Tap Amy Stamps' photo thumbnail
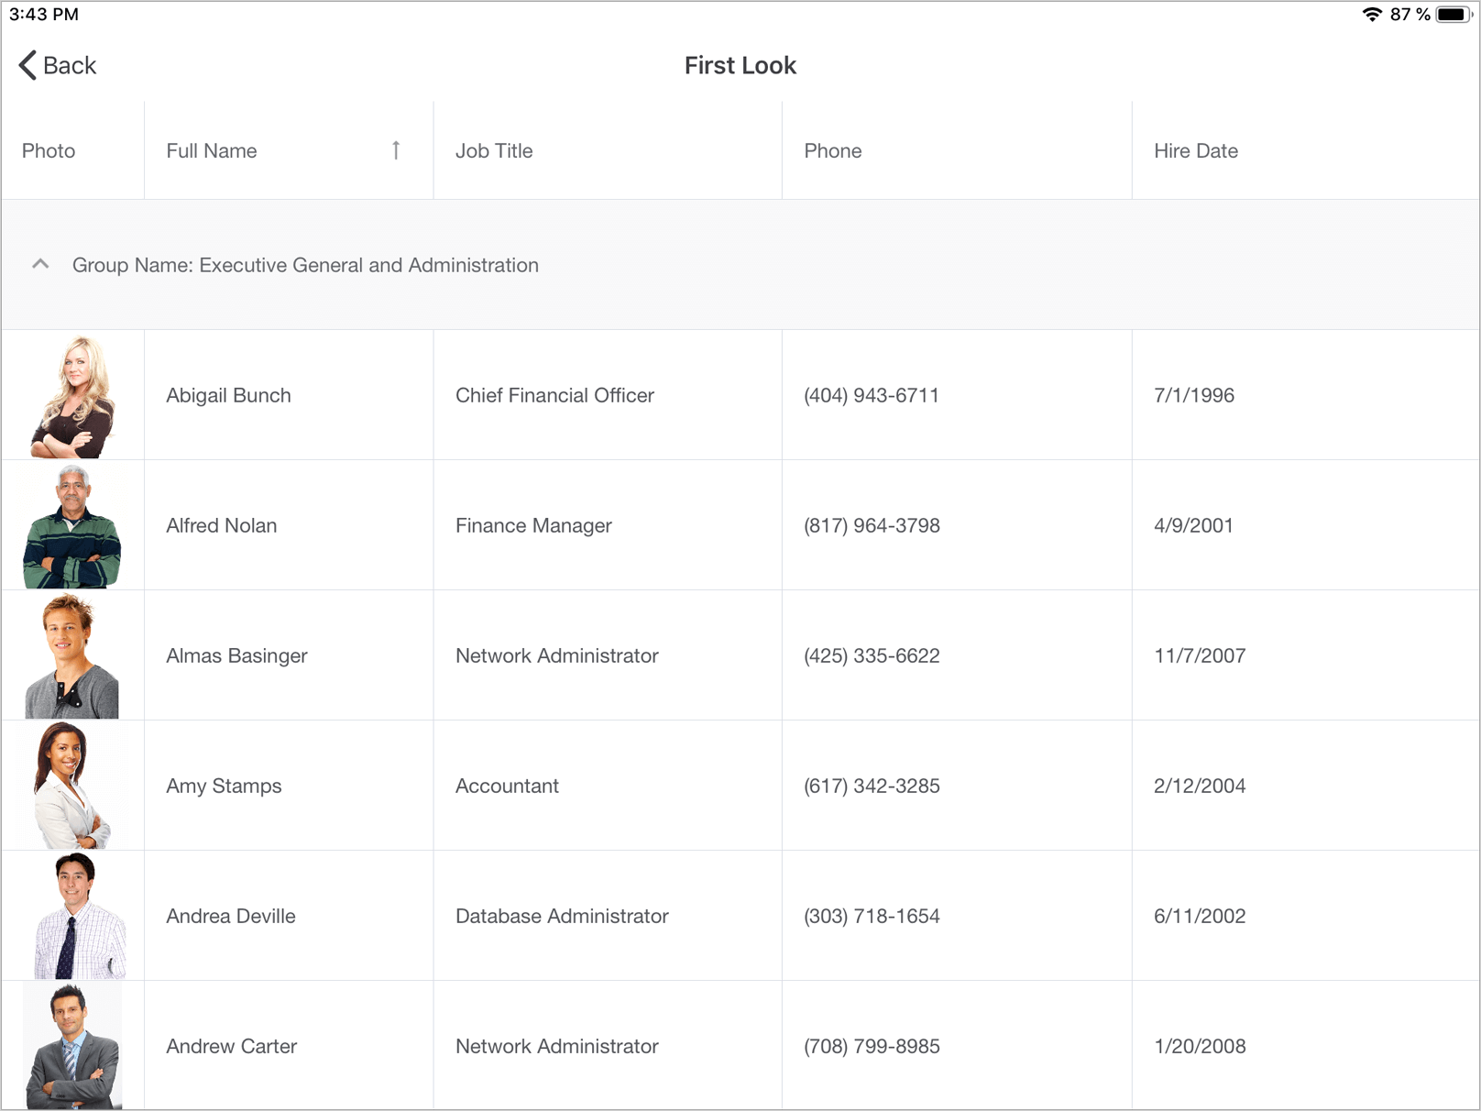 click(x=72, y=786)
